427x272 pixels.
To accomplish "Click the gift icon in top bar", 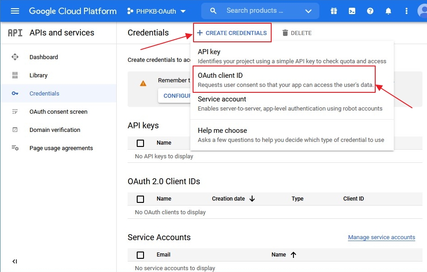I will point(334,11).
